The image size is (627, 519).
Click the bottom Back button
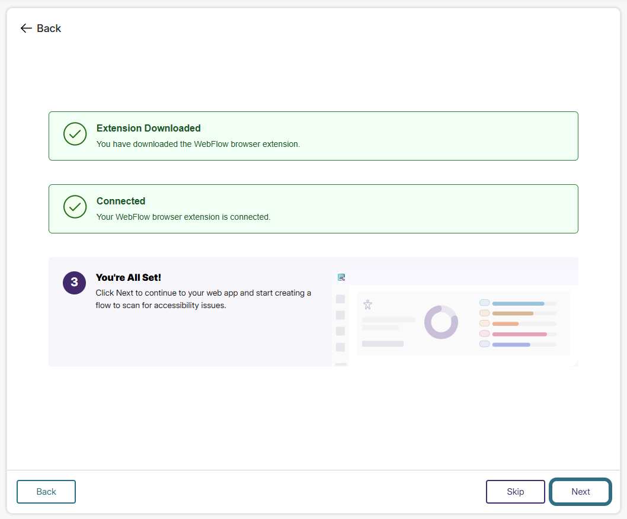coord(46,491)
